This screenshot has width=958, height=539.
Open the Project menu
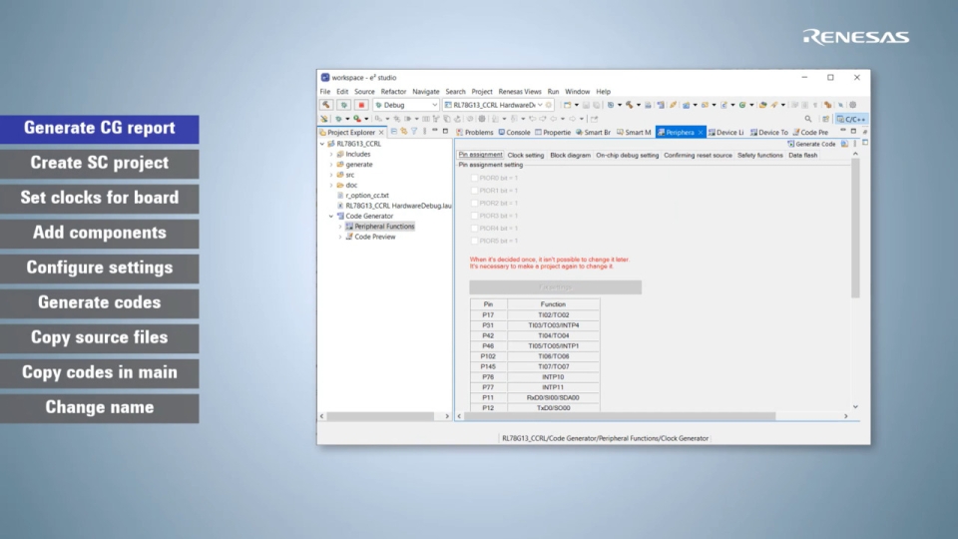pos(481,92)
